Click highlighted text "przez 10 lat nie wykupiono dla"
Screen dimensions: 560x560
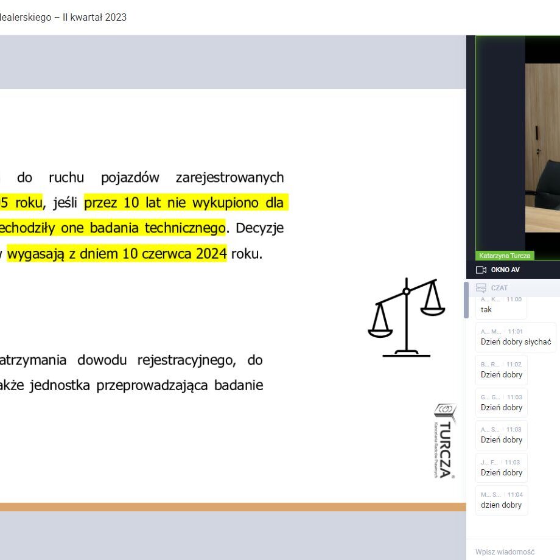[186, 203]
